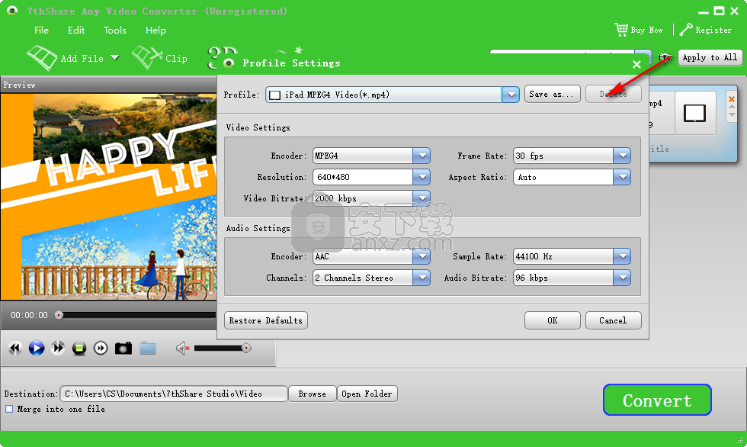Viewport: 747px width, 447px height.
Task: Click the Convert button
Action: 657,400
